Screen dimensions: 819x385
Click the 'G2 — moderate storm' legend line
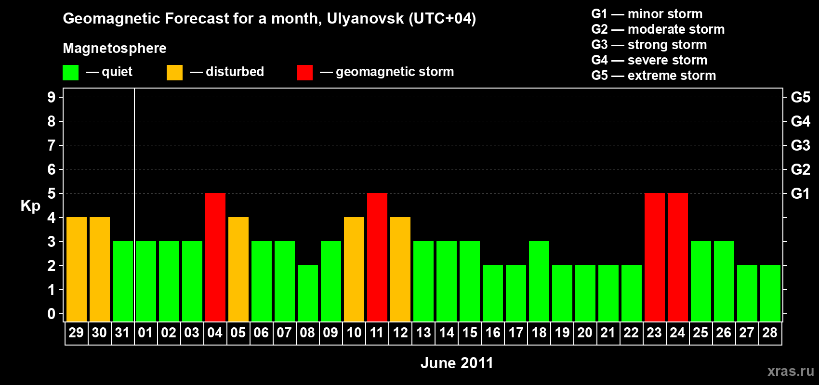tap(658, 29)
